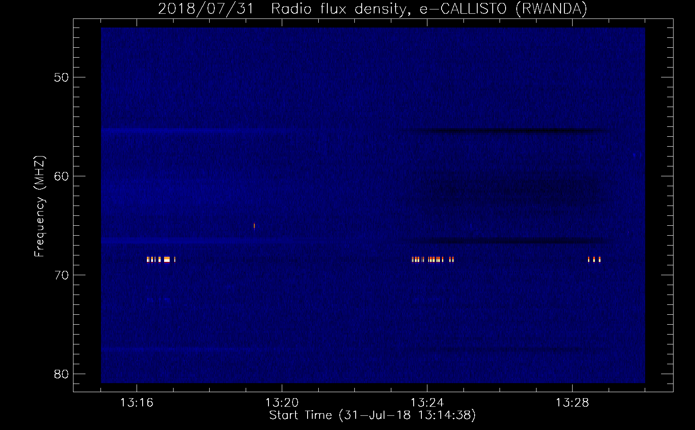The width and height of the screenshot is (695, 430).
Task: Click the "Start Time (31-Jul-18 13:14:38)" axis label
Action: tap(372, 415)
